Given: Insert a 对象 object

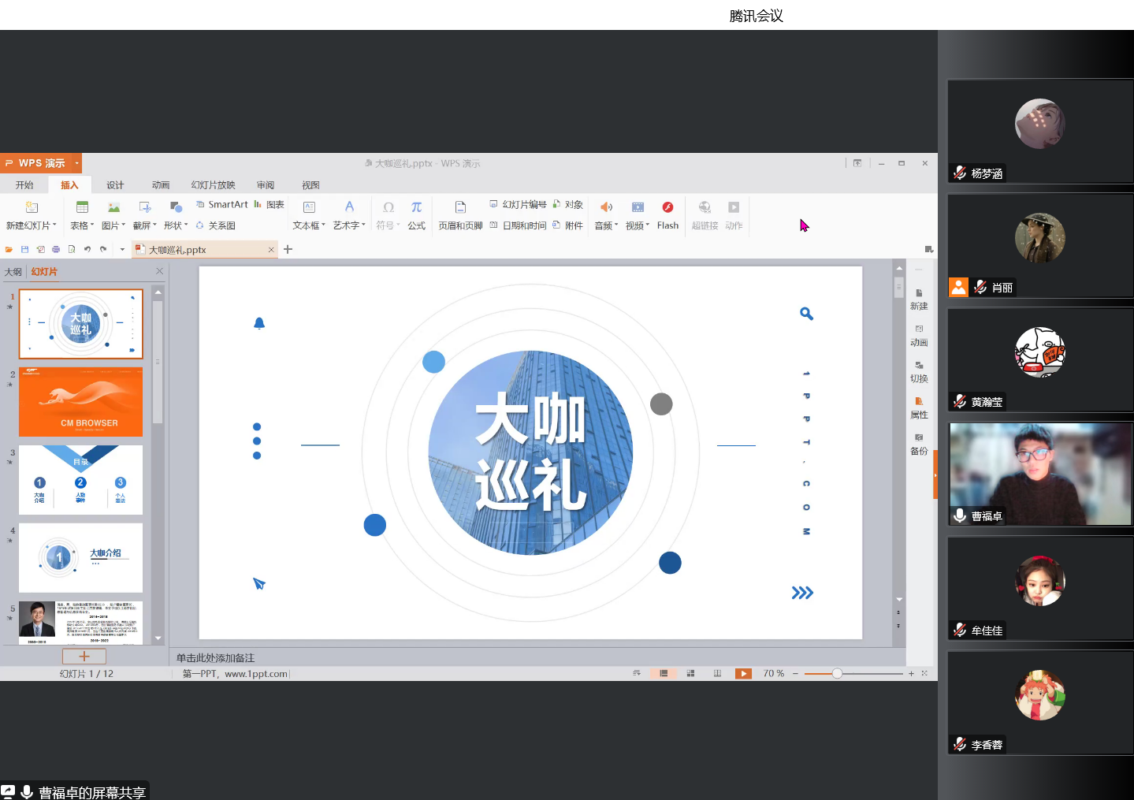Looking at the screenshot, I should pos(568,205).
